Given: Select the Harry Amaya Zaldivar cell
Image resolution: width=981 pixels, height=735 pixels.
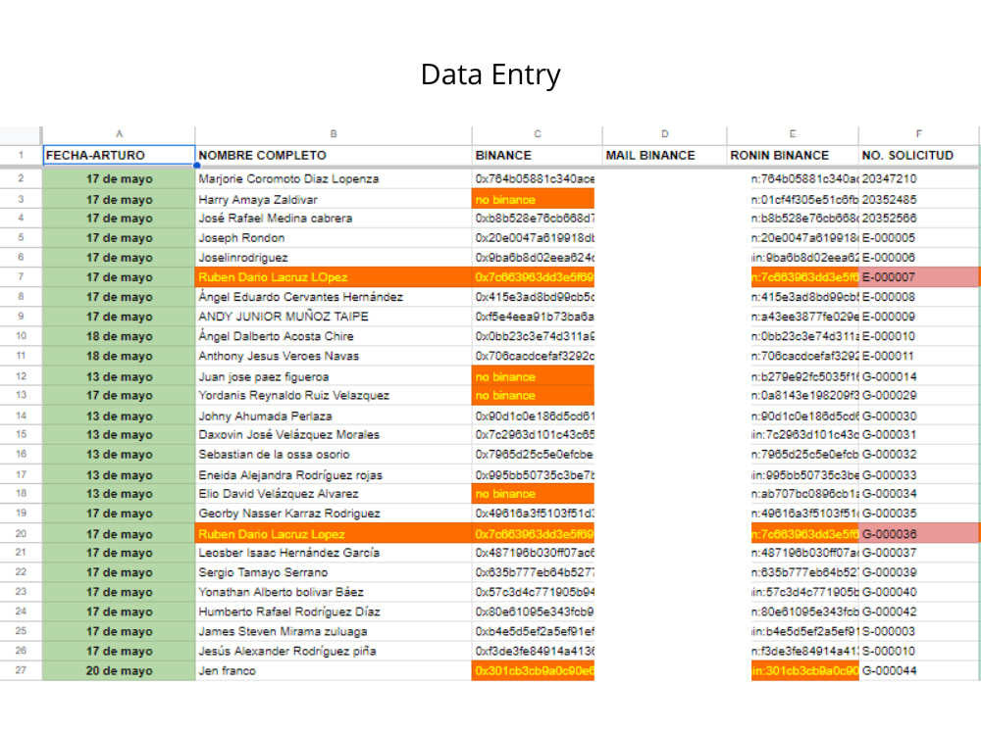Looking at the screenshot, I should tap(334, 199).
